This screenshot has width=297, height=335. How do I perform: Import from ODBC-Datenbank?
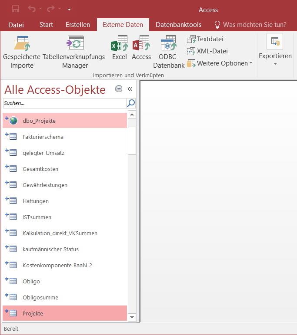pos(169,52)
